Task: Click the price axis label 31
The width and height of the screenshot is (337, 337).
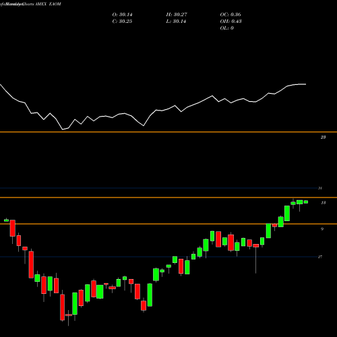Action: pyautogui.click(x=320, y=188)
